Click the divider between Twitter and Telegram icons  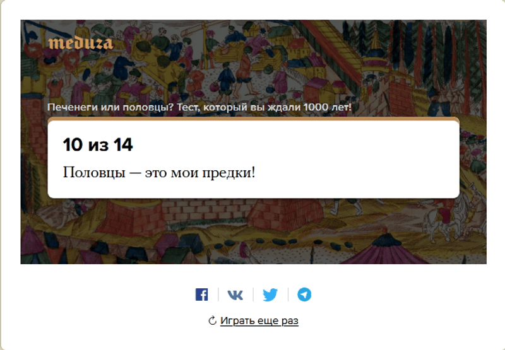pos(288,295)
